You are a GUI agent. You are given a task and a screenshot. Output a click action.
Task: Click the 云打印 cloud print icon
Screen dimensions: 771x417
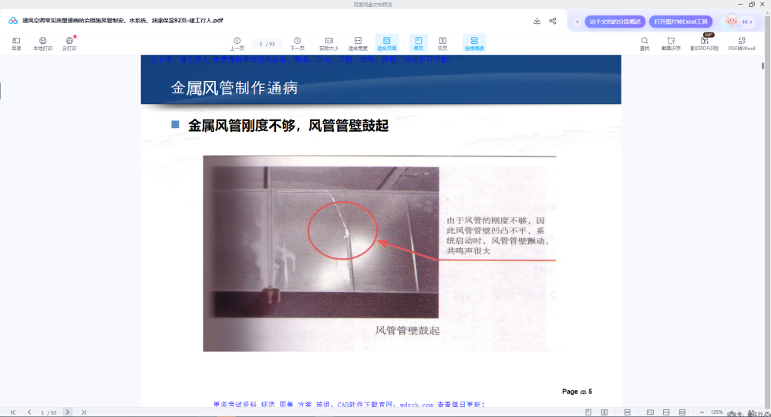(69, 43)
